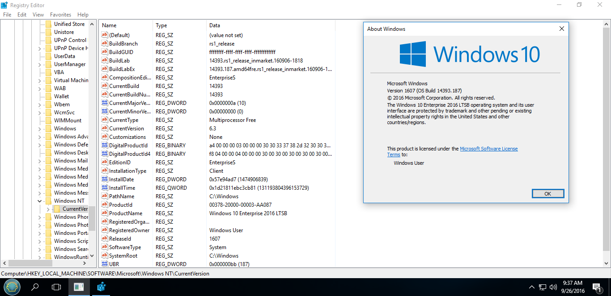611x296 pixels.
Task: Click the DigitalProductId binary value icon
Action: (104, 146)
